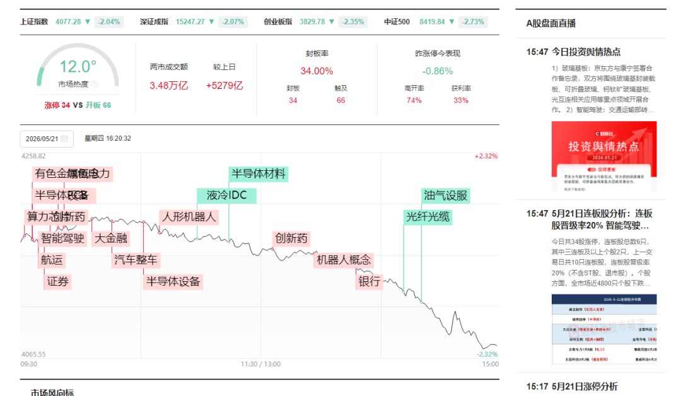Select the 油气设服 chart marker

coord(446,196)
